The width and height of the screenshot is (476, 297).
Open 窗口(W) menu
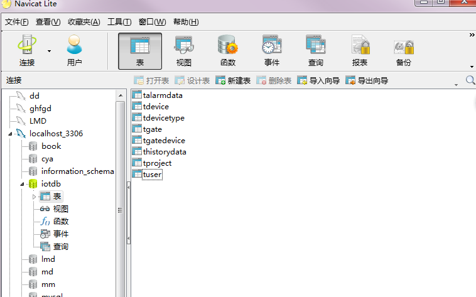click(152, 22)
